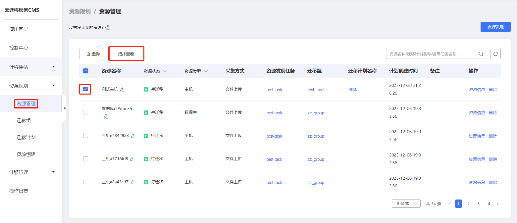The height and width of the screenshot is (223, 517).
Task: Click the 拓扑查看 button
Action: [126, 54]
